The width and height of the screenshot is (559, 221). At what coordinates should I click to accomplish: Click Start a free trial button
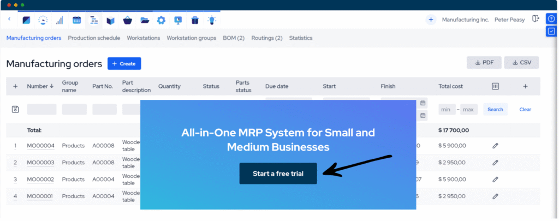[278, 174]
